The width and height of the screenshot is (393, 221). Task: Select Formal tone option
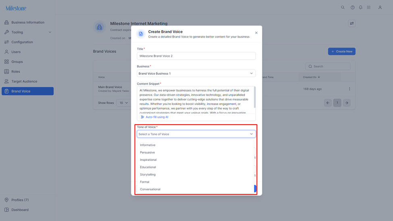pos(195,182)
